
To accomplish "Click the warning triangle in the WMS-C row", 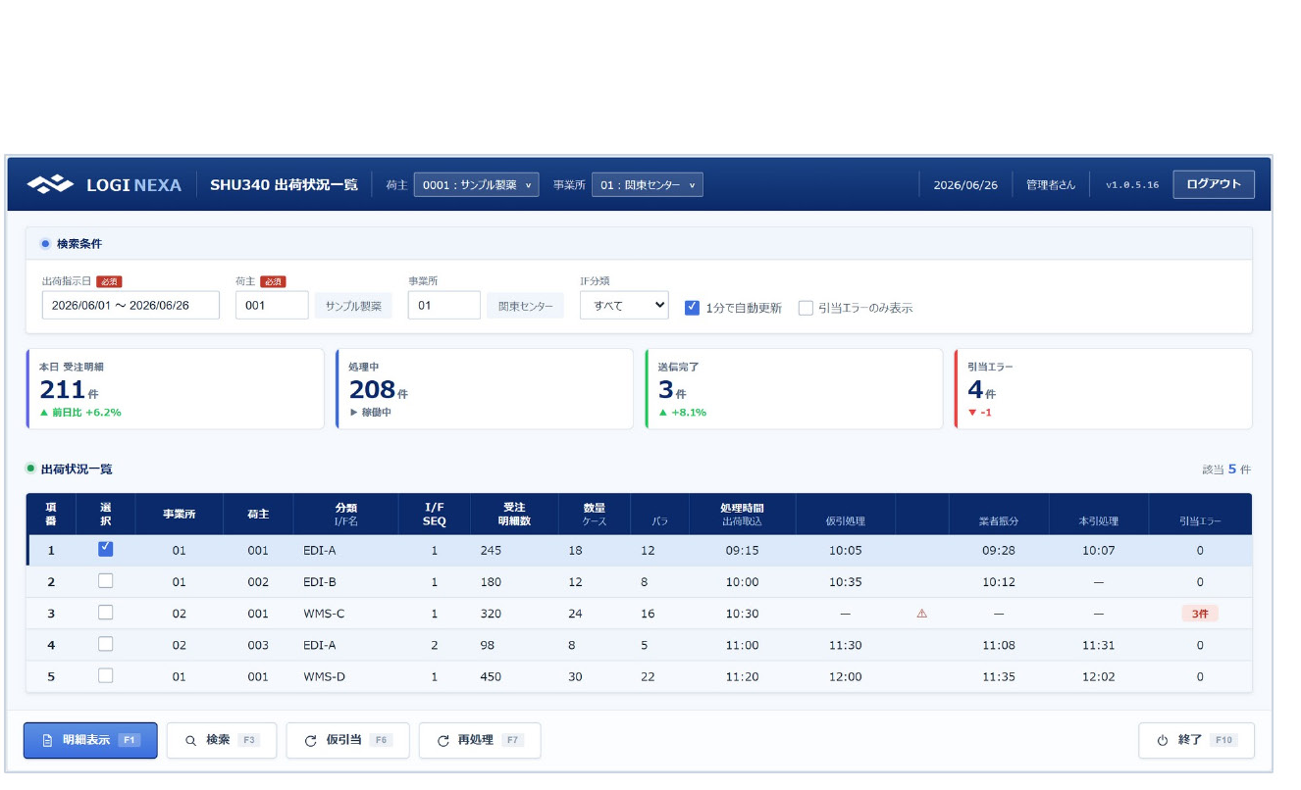I will pyautogui.click(x=921, y=614).
